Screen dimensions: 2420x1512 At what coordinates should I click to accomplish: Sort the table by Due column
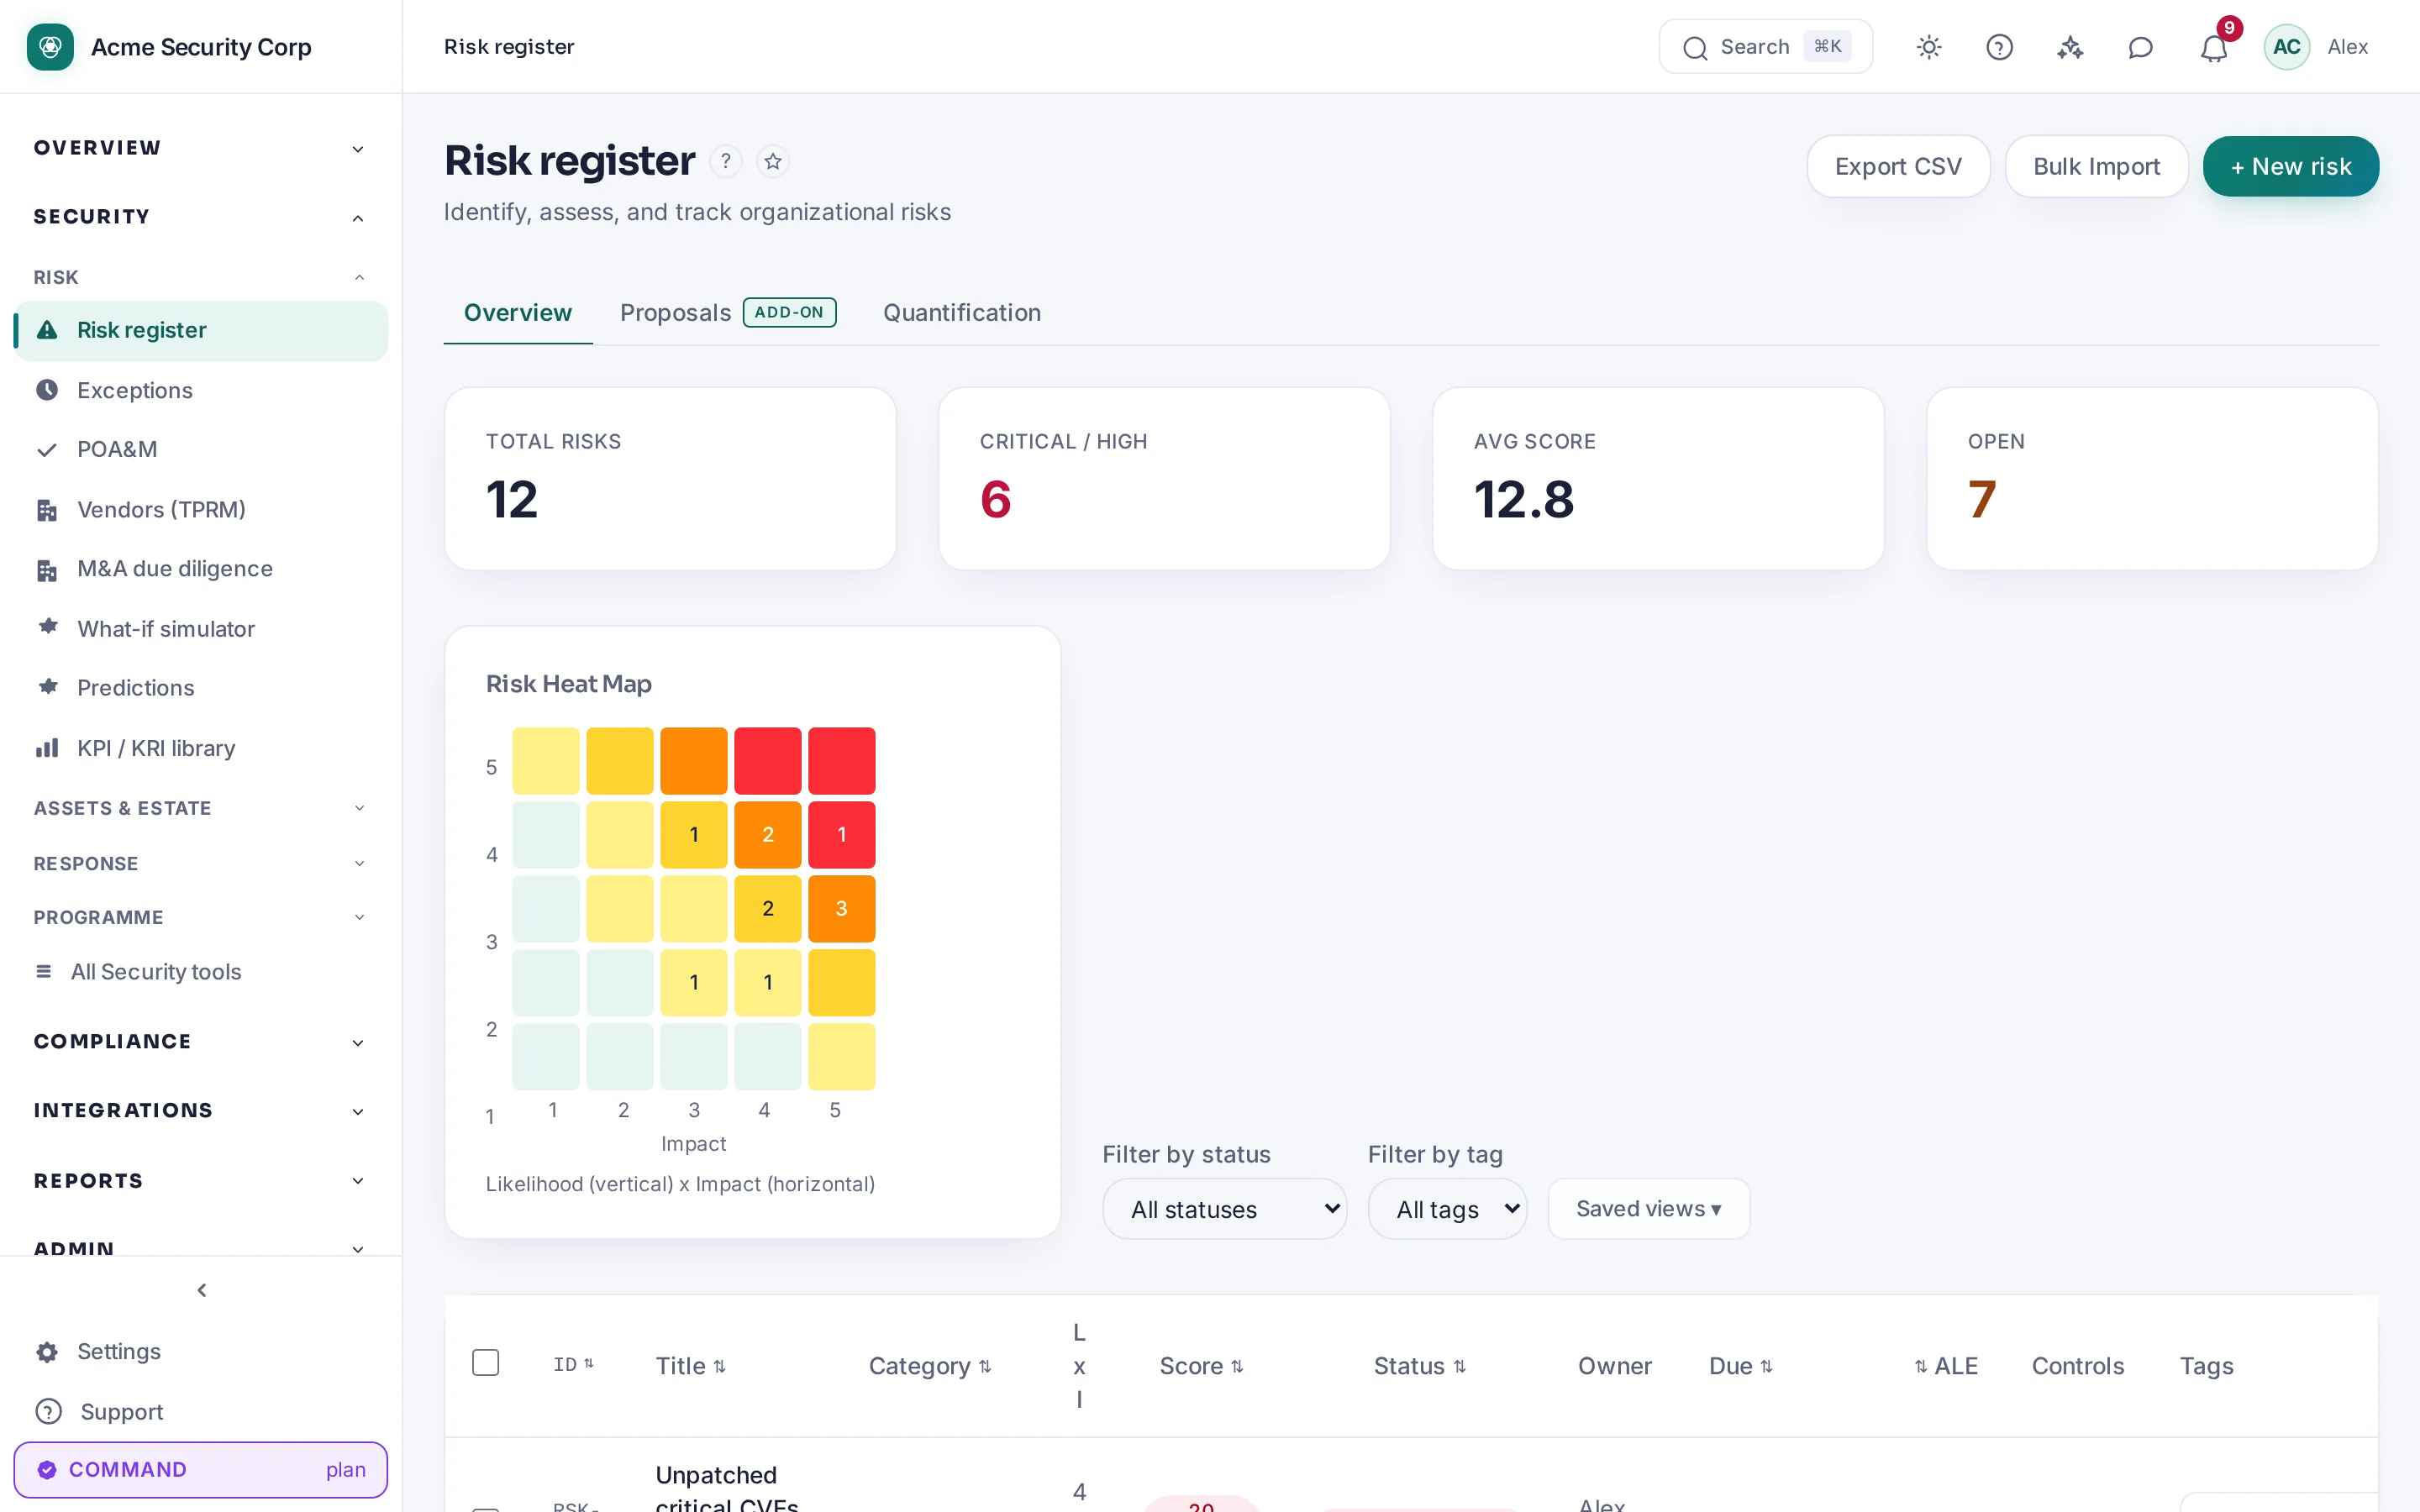click(x=1740, y=1366)
